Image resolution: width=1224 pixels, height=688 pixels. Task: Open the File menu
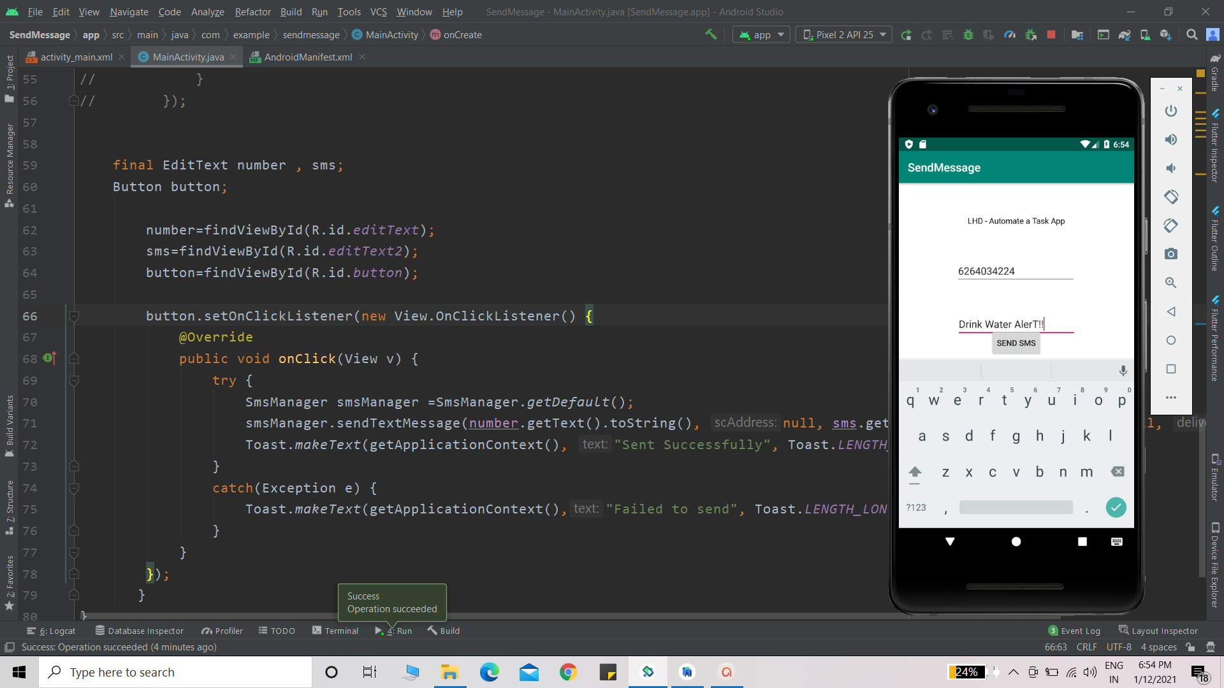coord(35,11)
